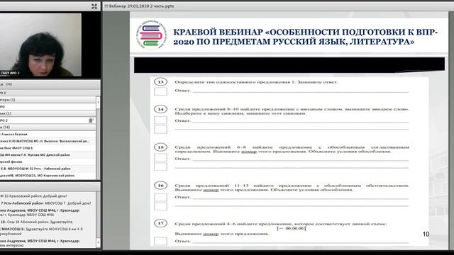The width and height of the screenshot is (454, 255).
Task: Select attendee from МБОУООШ № 31 Усть-Лабинский район
Action: (x=48, y=169)
